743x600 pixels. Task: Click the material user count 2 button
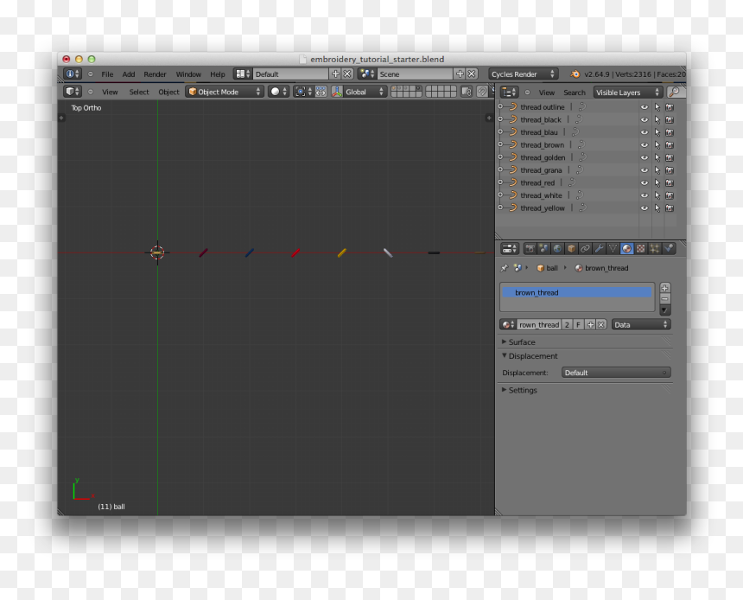click(x=567, y=325)
